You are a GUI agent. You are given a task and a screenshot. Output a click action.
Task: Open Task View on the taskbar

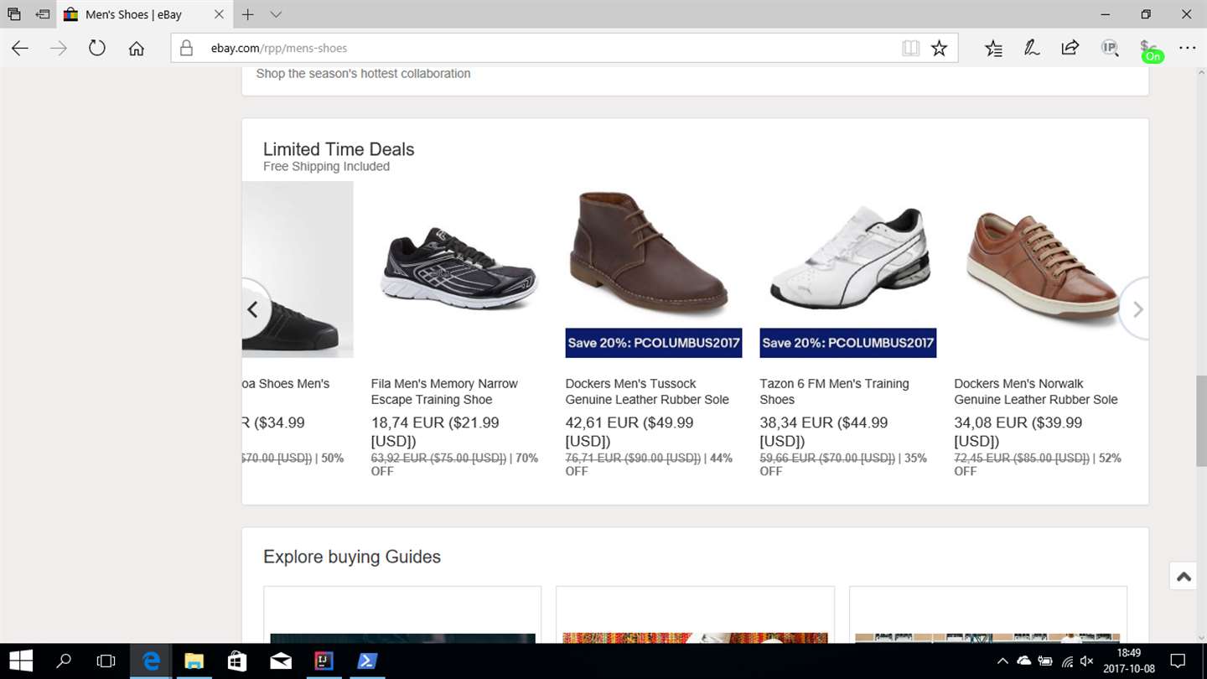106,661
